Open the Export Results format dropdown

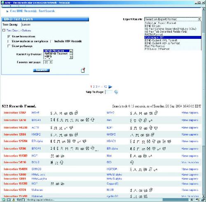point(173,19)
